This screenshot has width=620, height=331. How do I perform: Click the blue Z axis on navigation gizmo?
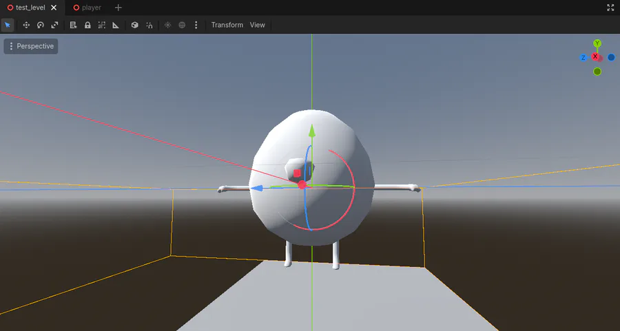(x=583, y=58)
